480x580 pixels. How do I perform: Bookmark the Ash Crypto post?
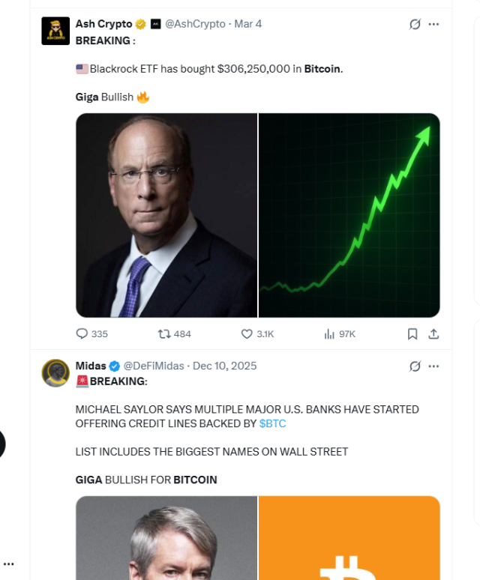[412, 334]
